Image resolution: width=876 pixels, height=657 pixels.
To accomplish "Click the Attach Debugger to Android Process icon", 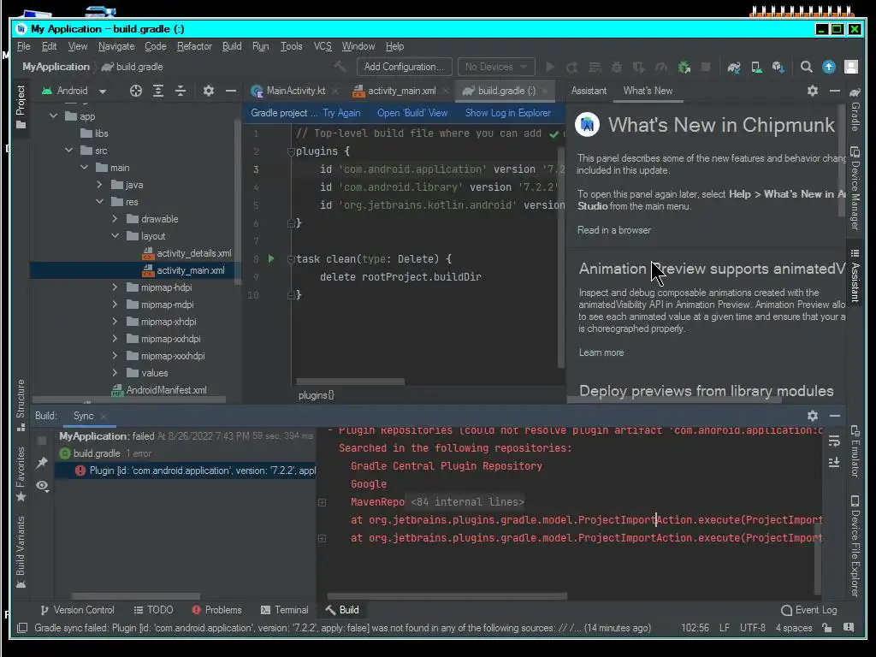I will [x=684, y=67].
